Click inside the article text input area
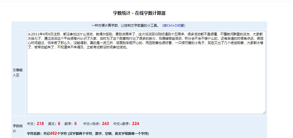The width and height of the screenshot is (293, 138). point(146,73)
